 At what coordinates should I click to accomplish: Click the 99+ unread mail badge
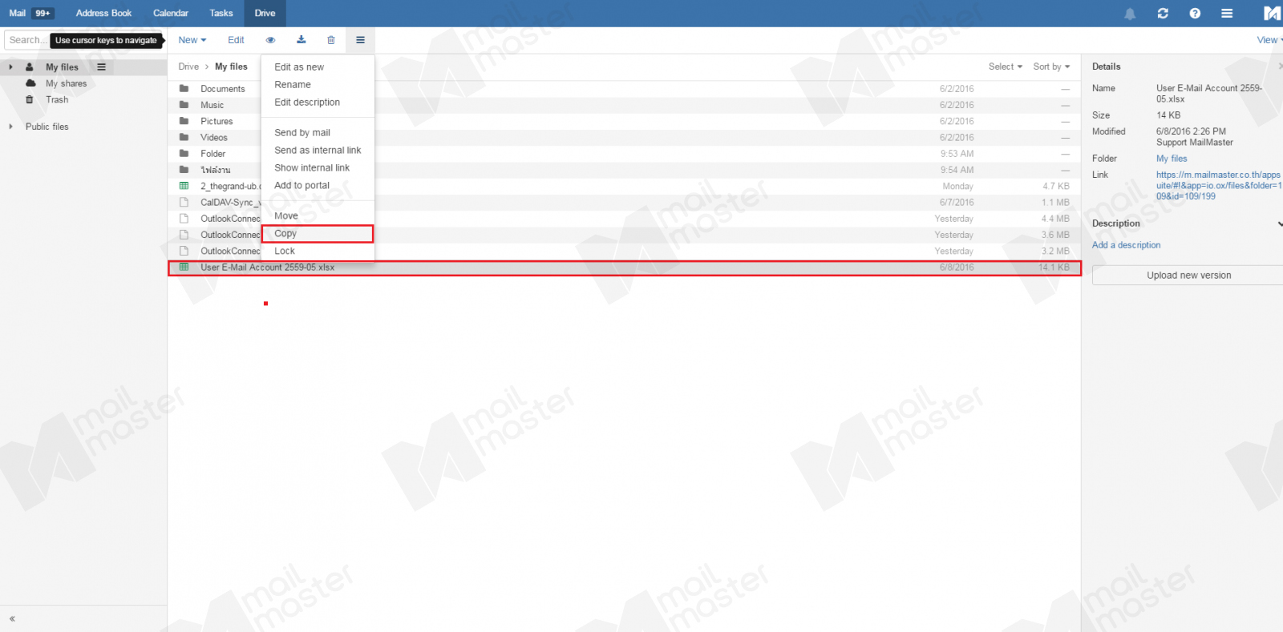[x=42, y=14]
